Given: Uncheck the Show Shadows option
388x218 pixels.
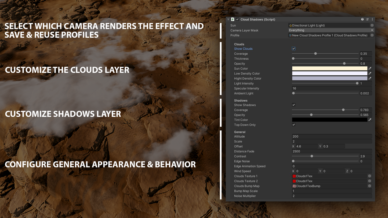Looking at the screenshot, I should (293, 105).
